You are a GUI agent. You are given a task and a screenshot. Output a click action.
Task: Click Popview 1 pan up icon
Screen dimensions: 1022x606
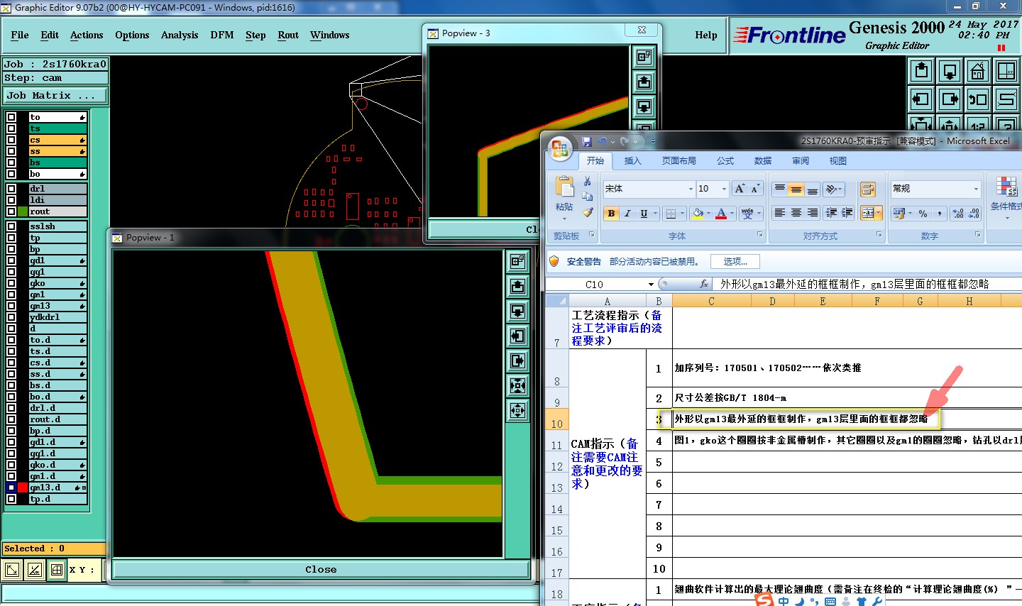pyautogui.click(x=518, y=286)
